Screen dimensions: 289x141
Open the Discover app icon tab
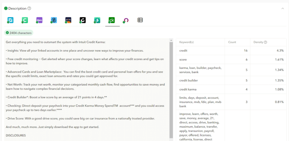pyautogui.click(x=68, y=20)
